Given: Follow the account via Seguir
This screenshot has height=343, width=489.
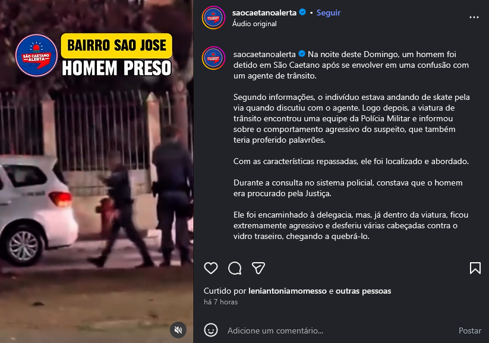Looking at the screenshot, I should [329, 13].
